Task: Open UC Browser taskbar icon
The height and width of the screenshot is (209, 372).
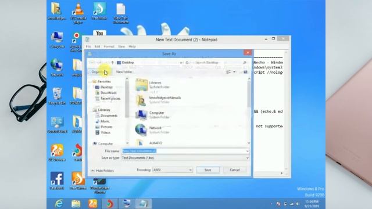Action: [x=93, y=204]
